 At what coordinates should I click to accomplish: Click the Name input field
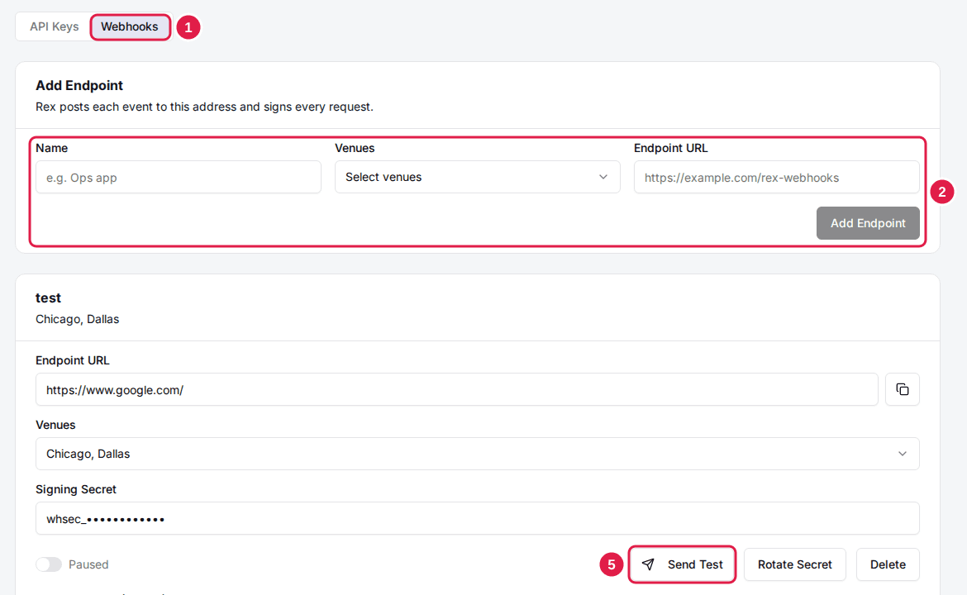tap(179, 178)
